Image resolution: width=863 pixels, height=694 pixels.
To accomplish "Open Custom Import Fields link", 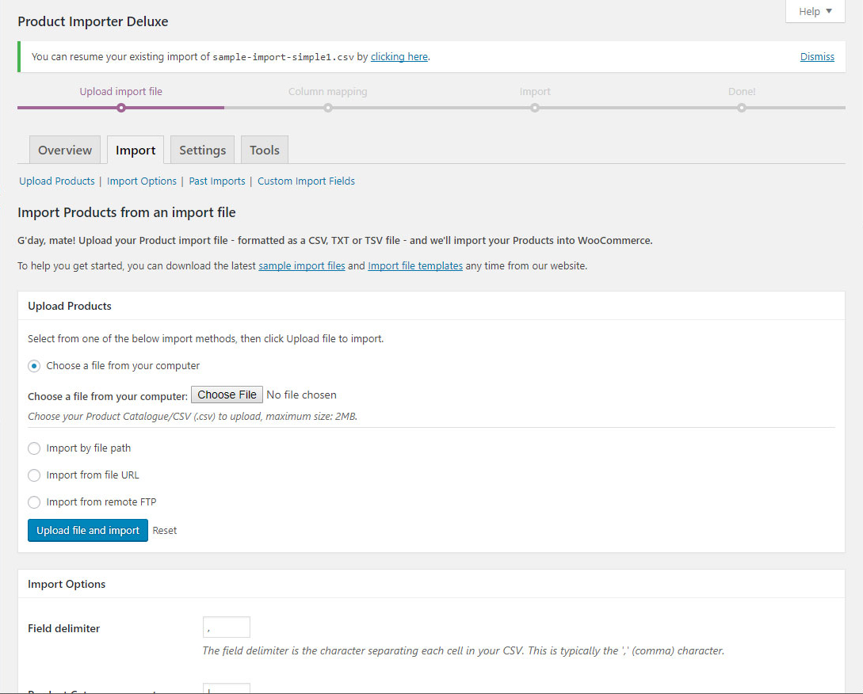I will (x=306, y=181).
